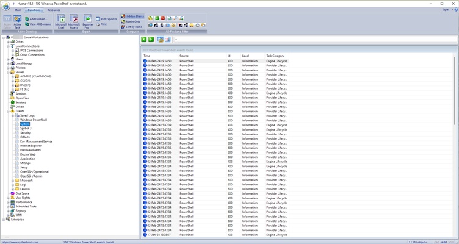Collapse the Local Connections node
This screenshot has width=459, height=244.
click(x=8, y=46)
